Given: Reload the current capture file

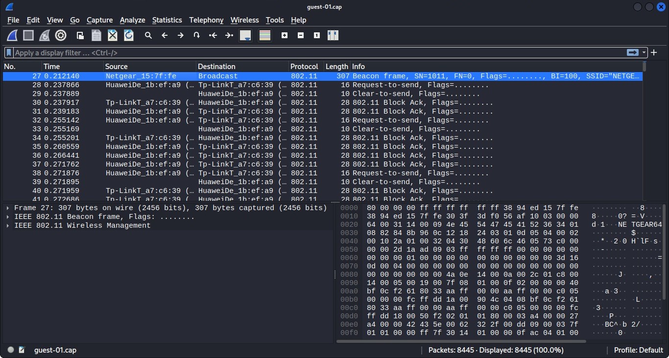Looking at the screenshot, I should click(x=129, y=35).
